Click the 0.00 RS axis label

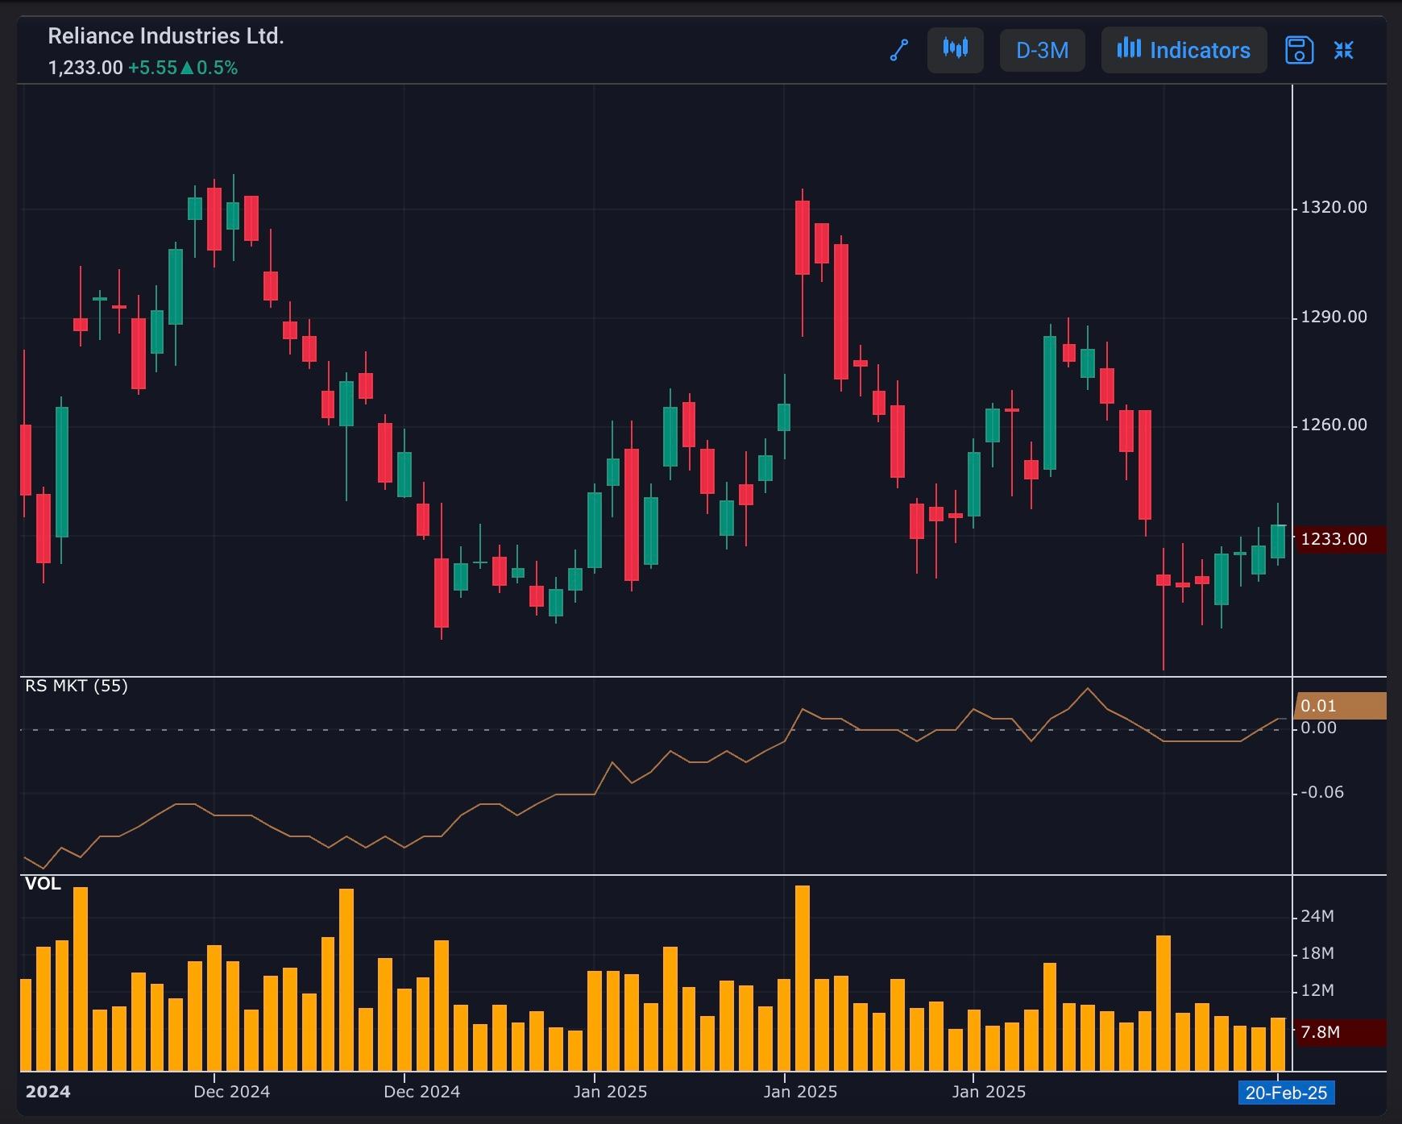[x=1318, y=728]
